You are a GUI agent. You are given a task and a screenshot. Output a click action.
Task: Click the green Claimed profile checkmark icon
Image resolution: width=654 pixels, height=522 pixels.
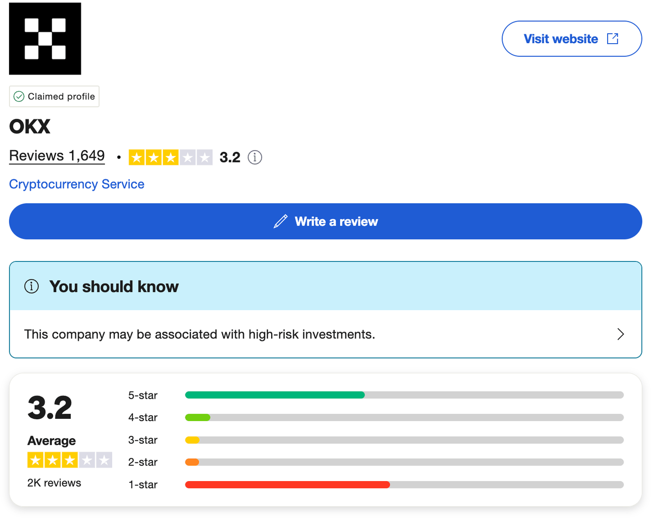[19, 96]
